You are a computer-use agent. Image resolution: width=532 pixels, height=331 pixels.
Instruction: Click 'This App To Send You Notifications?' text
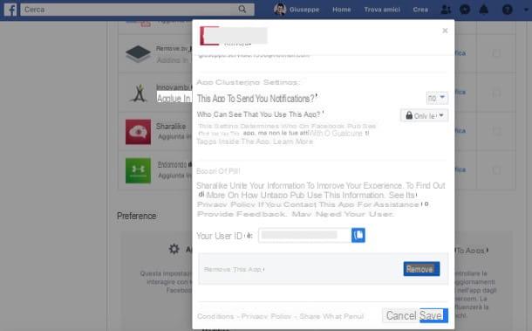coord(256,99)
